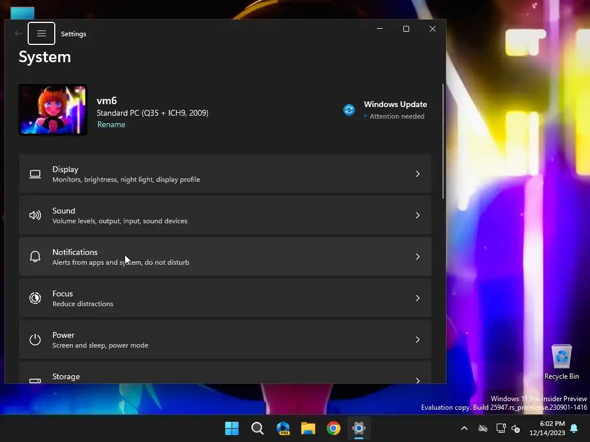590x442 pixels.
Task: Click the Display laptop icon
Action: coord(35,174)
